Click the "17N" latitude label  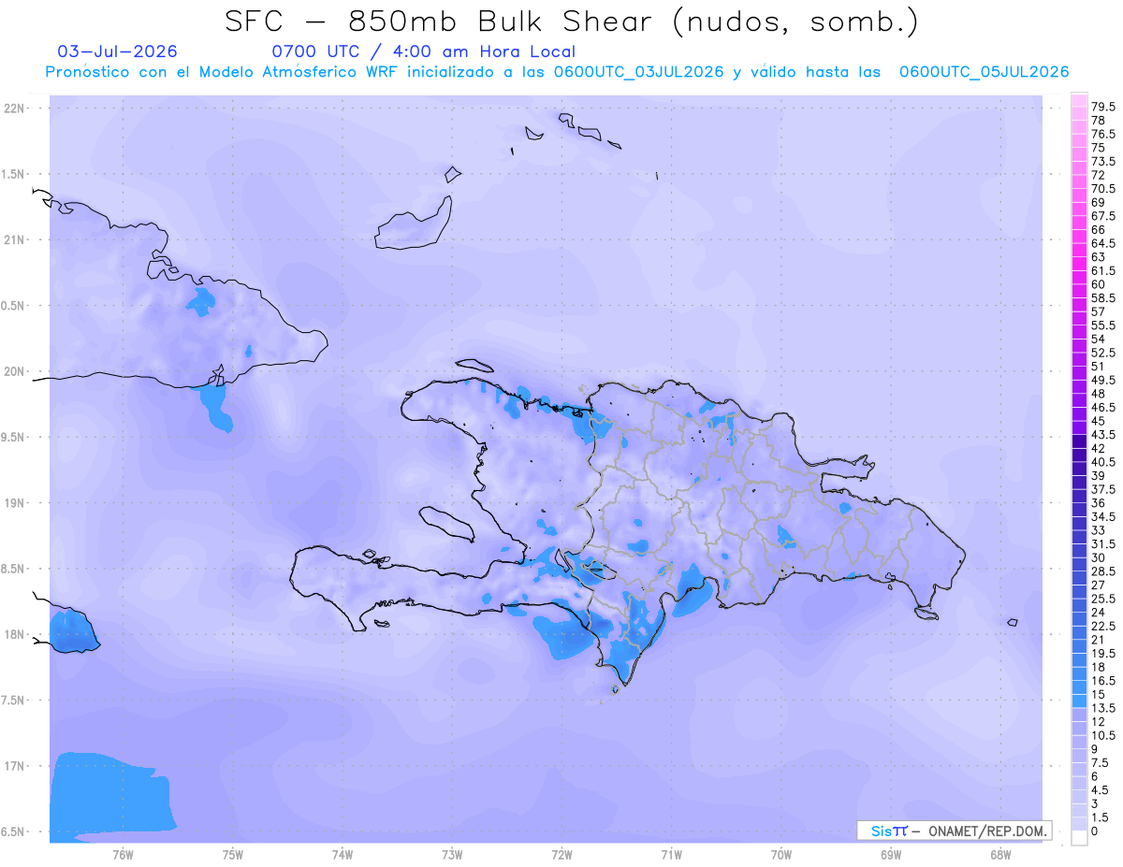tap(16, 765)
